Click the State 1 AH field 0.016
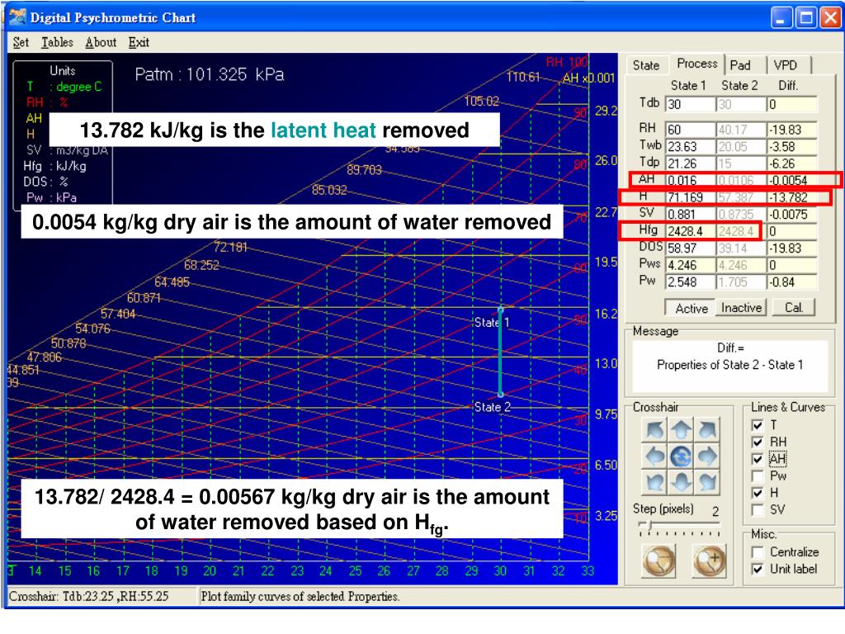This screenshot has width=845, height=634. (x=691, y=181)
